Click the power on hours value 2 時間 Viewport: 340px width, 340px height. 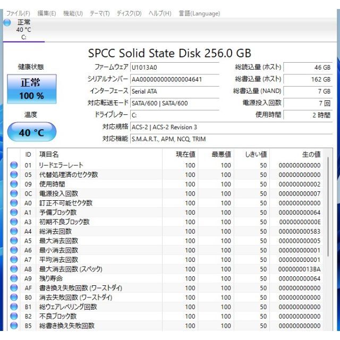point(308,115)
